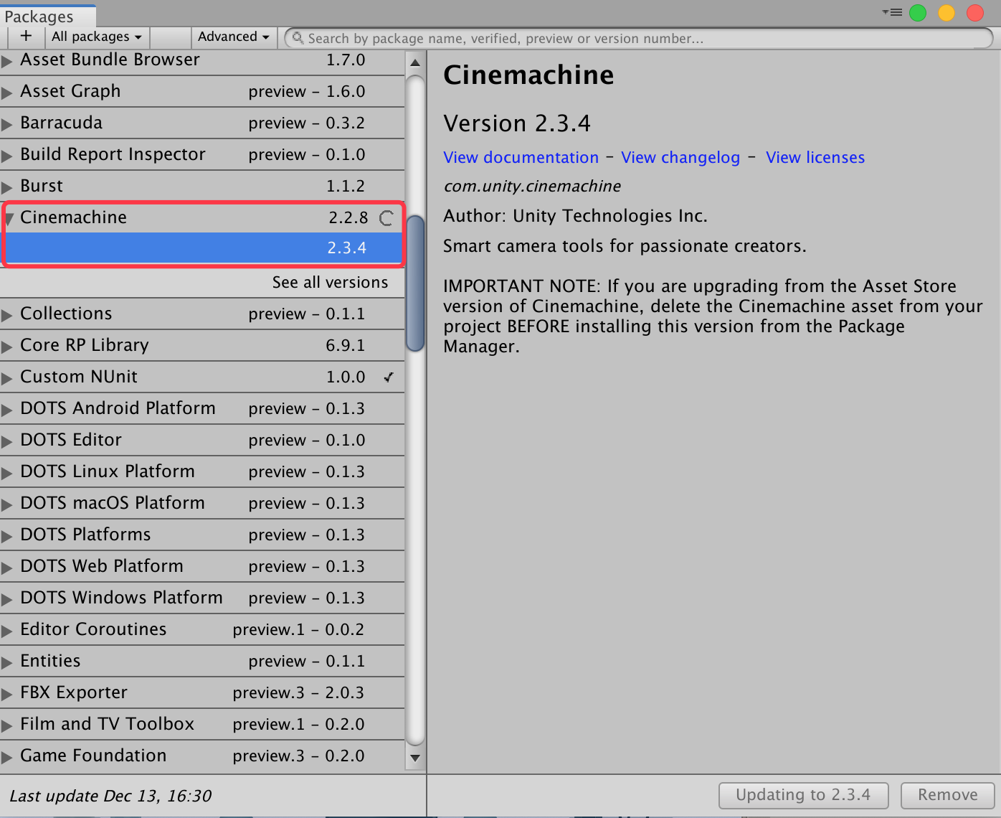
Task: Click the search magnifier icon
Action: [x=298, y=38]
